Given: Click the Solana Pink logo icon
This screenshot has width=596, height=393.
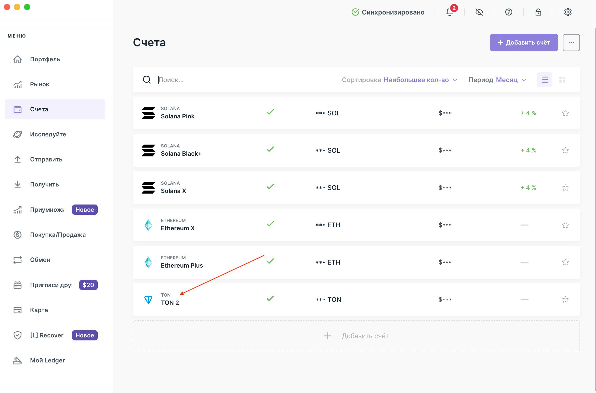Looking at the screenshot, I should click(x=148, y=113).
